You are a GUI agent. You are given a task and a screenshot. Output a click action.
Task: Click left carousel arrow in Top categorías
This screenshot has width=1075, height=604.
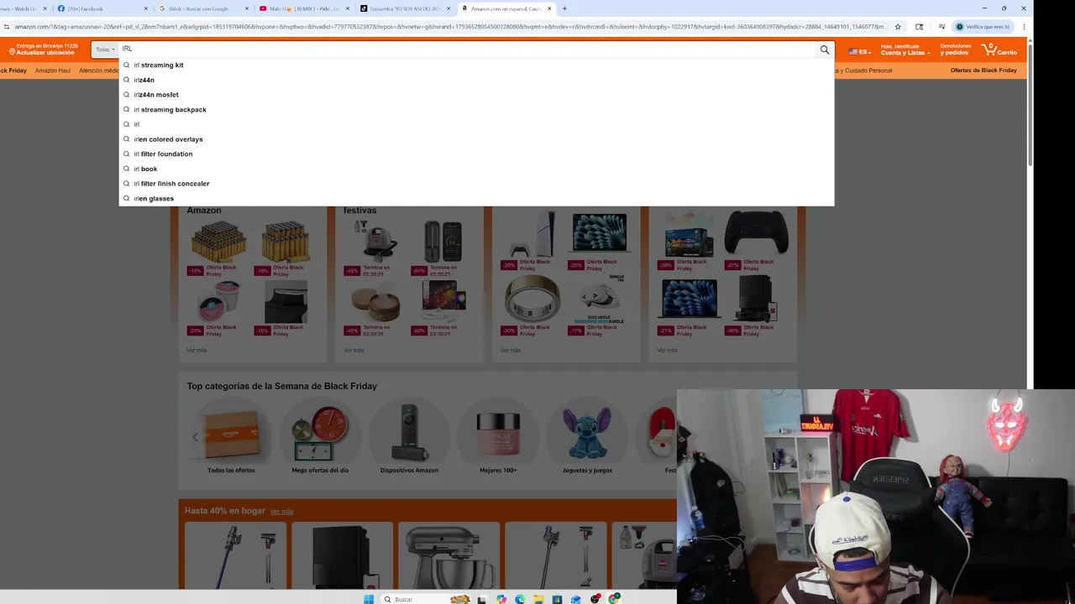click(x=195, y=437)
